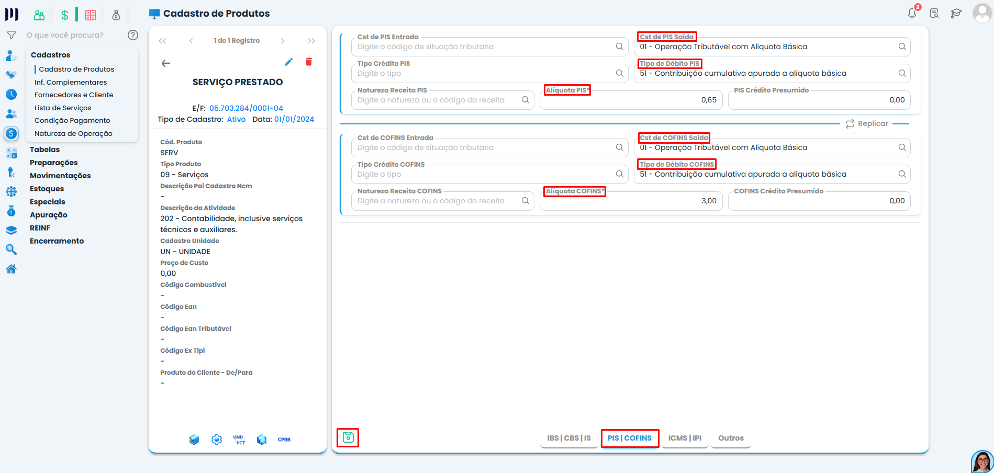994x473 pixels.
Task: Select the highlighted dollar coin sidebar icon
Action: 11,133
